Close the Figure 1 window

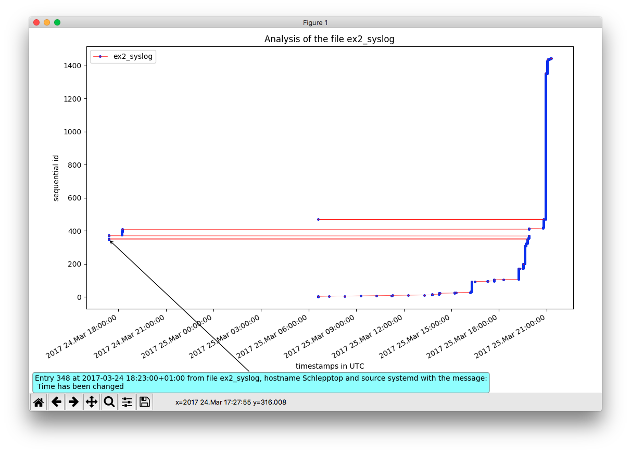(x=36, y=22)
